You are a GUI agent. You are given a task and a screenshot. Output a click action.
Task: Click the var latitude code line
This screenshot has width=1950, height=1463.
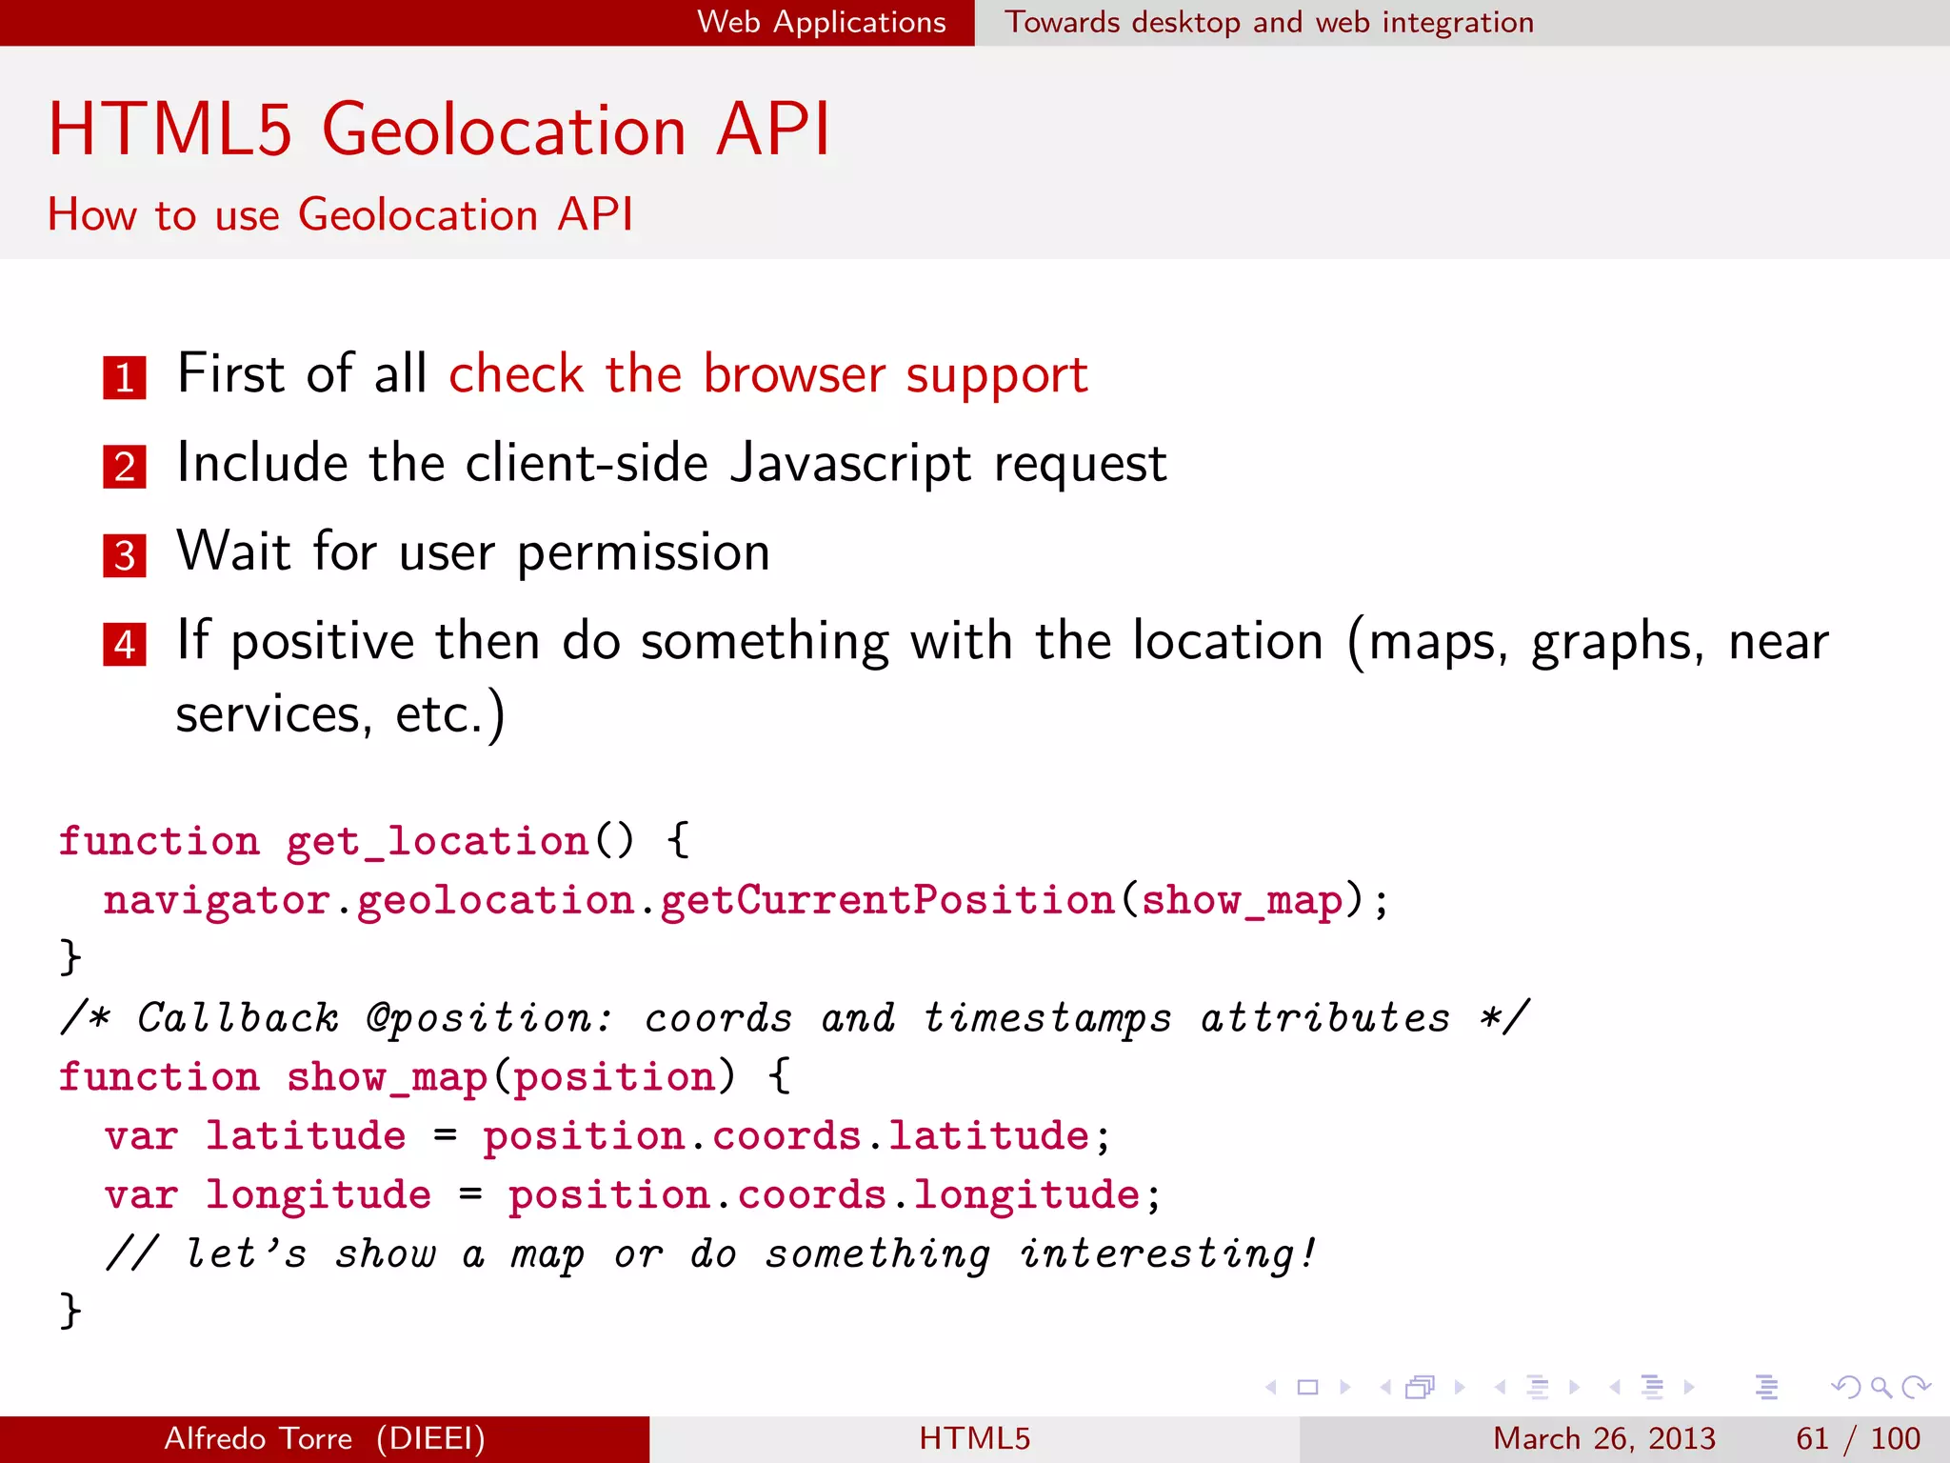pyautogui.click(x=607, y=1136)
